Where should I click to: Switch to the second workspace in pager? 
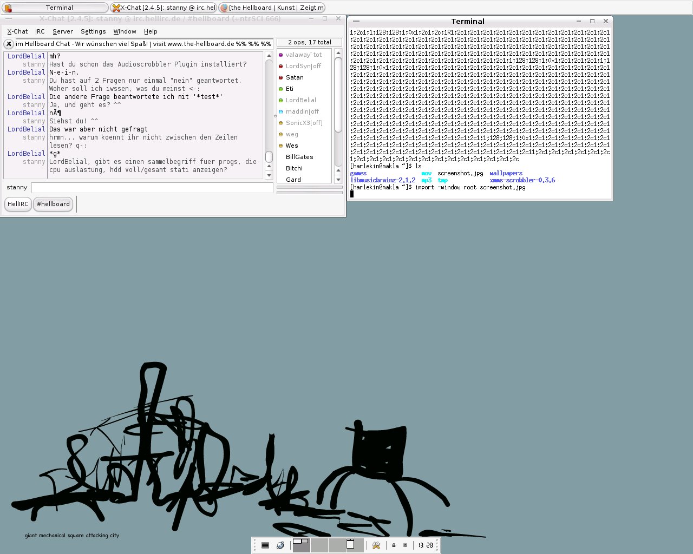tap(319, 545)
